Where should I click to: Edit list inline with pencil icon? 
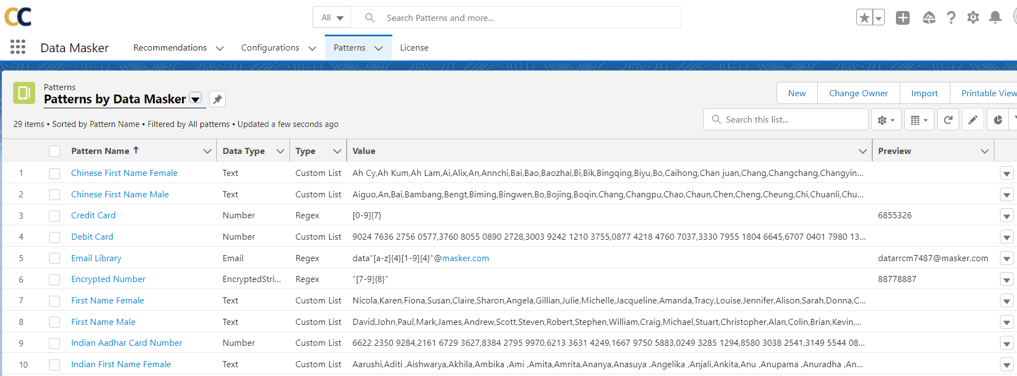973,120
